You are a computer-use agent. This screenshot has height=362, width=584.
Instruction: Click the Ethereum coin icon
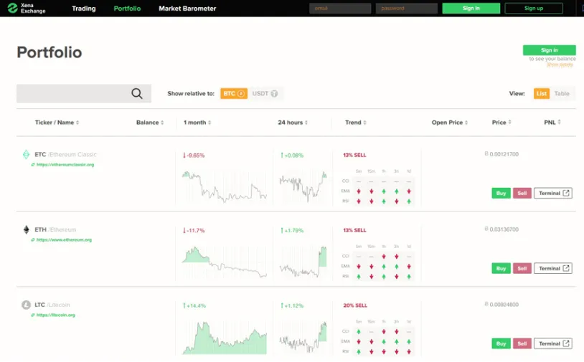pyautogui.click(x=26, y=229)
